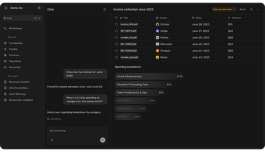Open People records
Viewport: 265px width, 152px height.
pos(13,49)
